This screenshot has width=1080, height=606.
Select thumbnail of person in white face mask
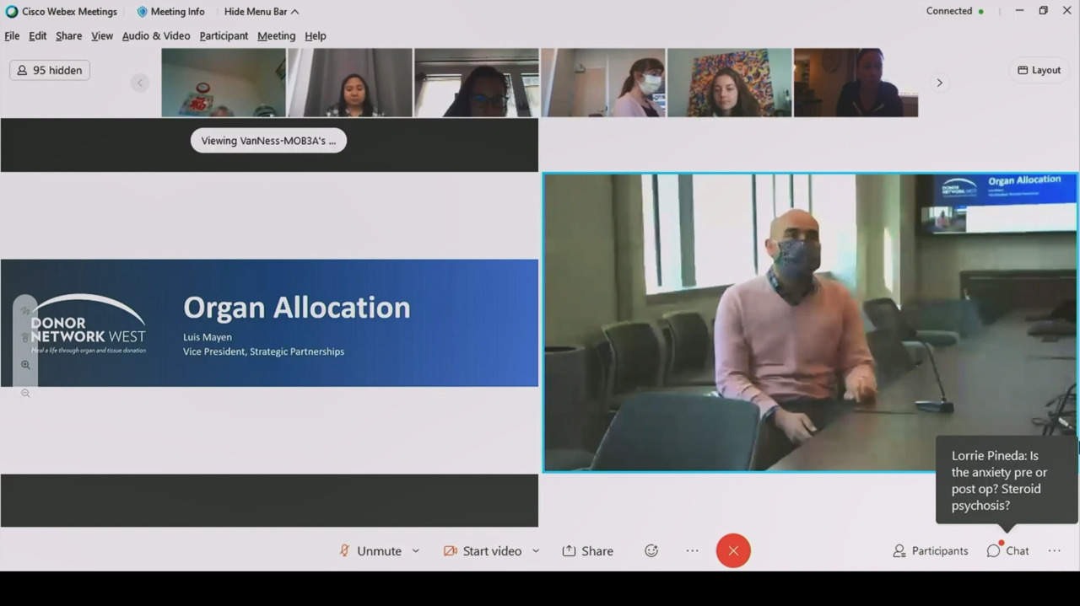[603, 83]
